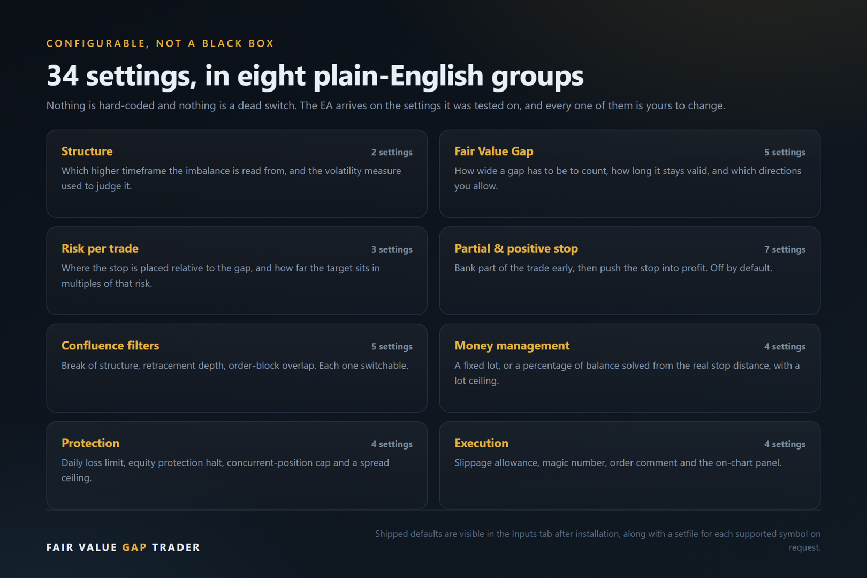Click the Execution card heading

tap(481, 443)
